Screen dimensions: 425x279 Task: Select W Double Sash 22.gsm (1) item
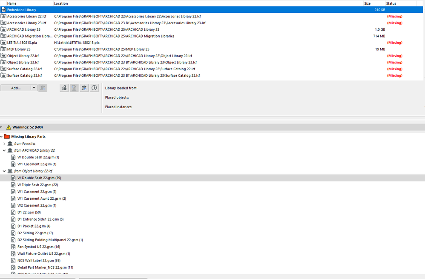click(38, 157)
